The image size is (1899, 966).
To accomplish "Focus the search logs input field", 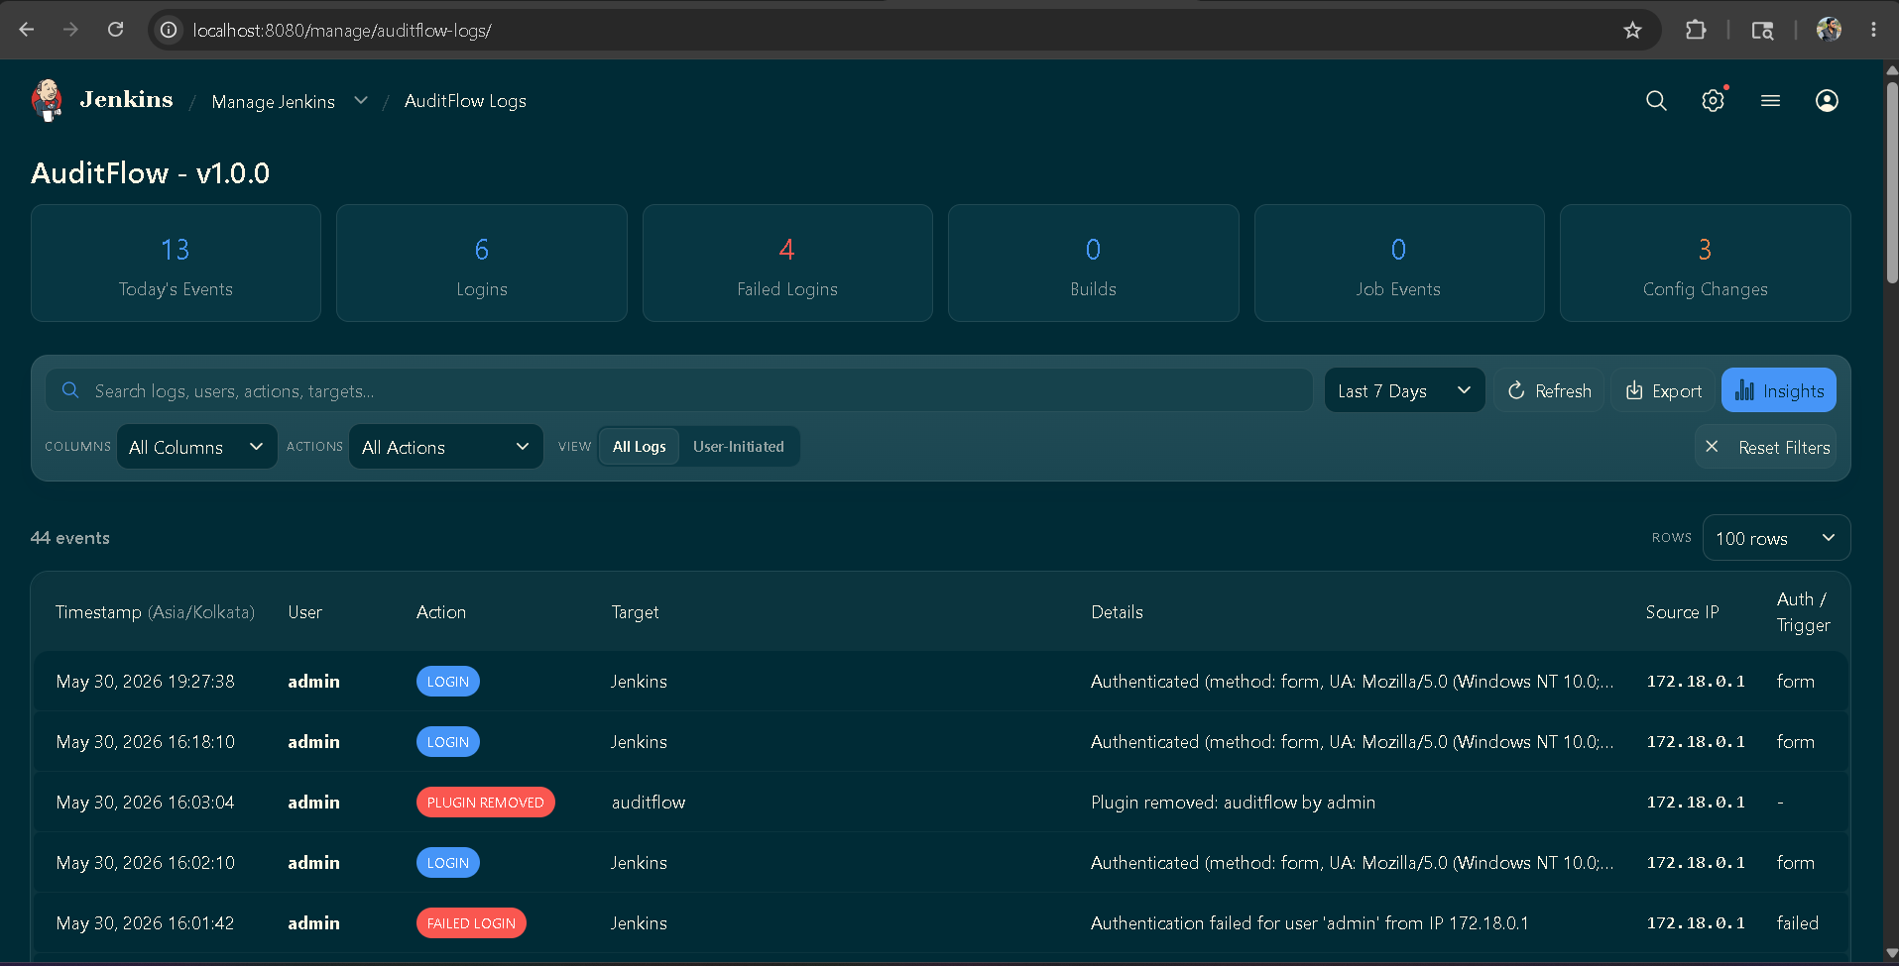I will click(x=678, y=390).
